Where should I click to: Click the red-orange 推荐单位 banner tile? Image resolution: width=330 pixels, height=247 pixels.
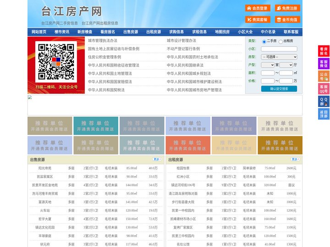coord(188,145)
